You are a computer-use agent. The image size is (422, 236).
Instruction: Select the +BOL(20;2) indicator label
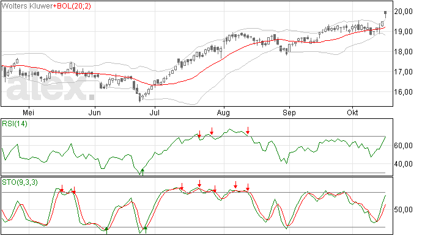tap(72, 6)
